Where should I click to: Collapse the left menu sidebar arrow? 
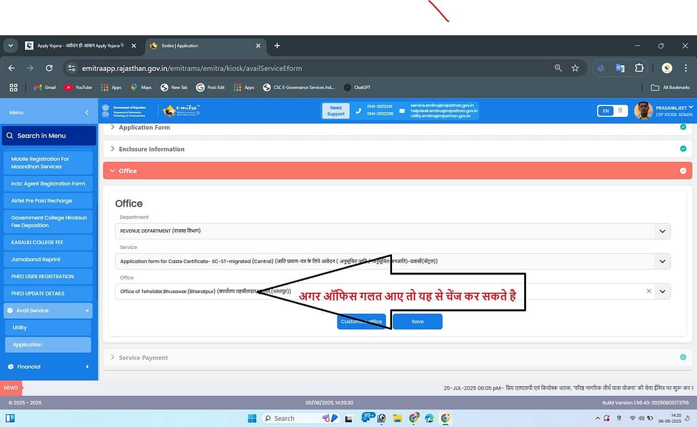pos(86,112)
